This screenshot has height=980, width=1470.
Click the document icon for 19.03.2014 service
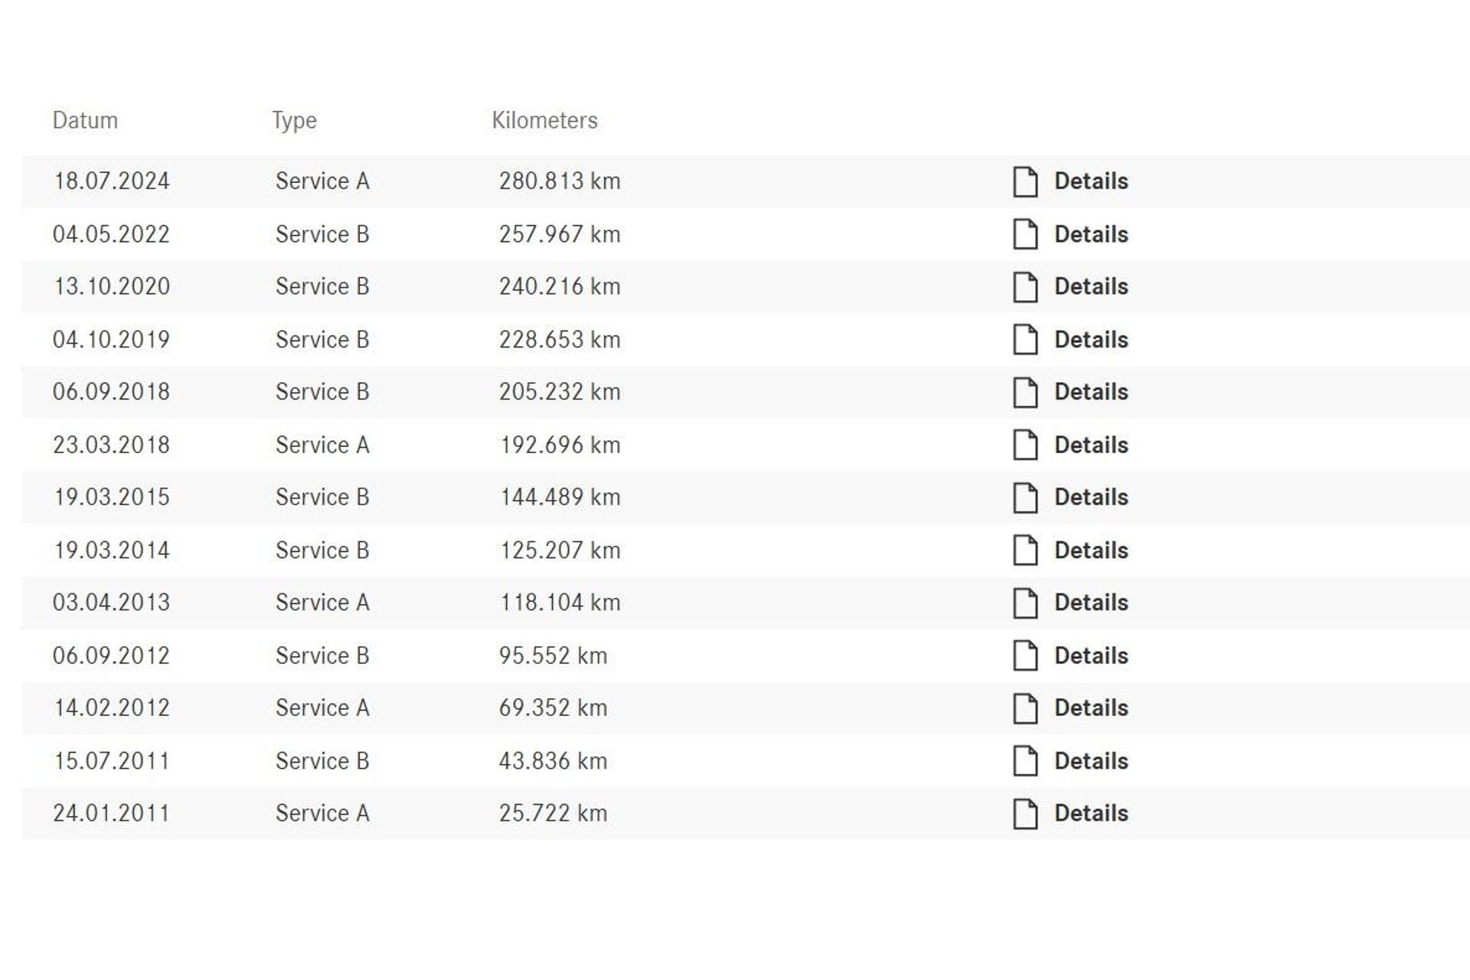pyautogui.click(x=1025, y=550)
